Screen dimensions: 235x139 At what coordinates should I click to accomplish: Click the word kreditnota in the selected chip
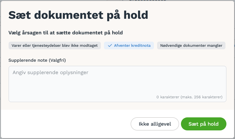coord(141,45)
